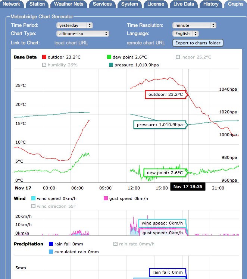The width and height of the screenshot is (247, 279).
Task: Click the 15:00 time axis label
Action: point(162,188)
